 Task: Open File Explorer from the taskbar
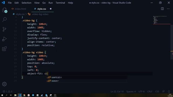15,95
